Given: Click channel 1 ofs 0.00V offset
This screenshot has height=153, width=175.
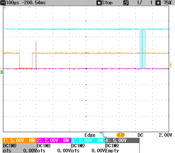Looking at the screenshot, I should point(20,151).
